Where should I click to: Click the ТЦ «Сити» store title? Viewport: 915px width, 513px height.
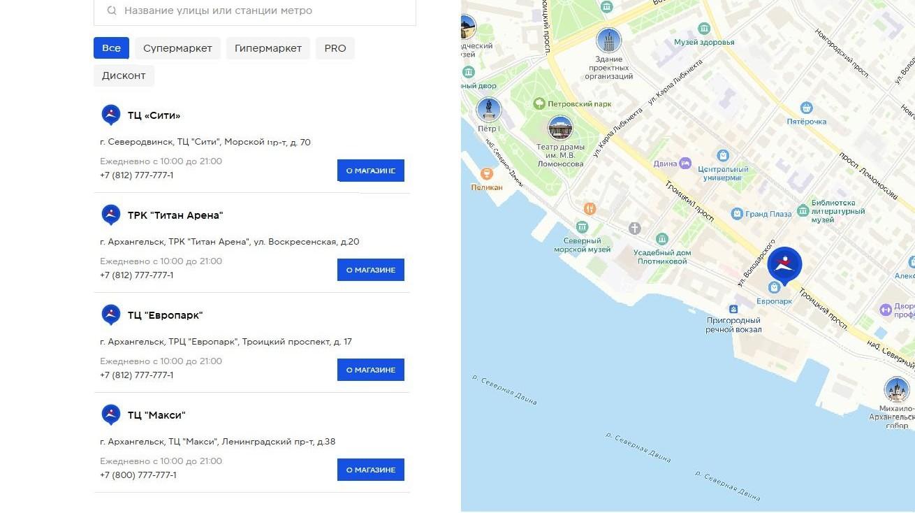[154, 115]
